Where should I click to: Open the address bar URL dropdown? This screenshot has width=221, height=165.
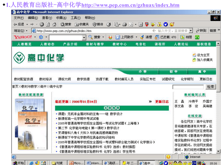tap(191, 31)
